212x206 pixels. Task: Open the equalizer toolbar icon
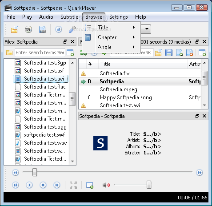[59, 29]
